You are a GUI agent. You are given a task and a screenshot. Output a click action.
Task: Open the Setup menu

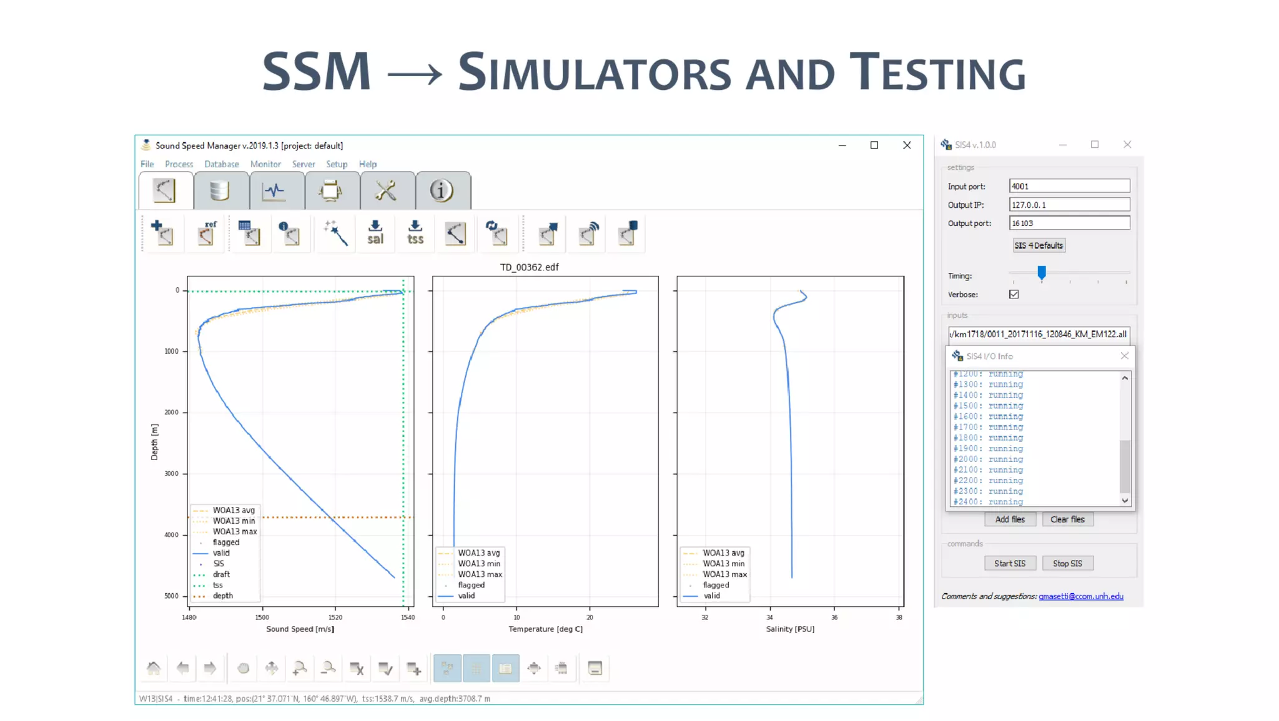pos(336,164)
